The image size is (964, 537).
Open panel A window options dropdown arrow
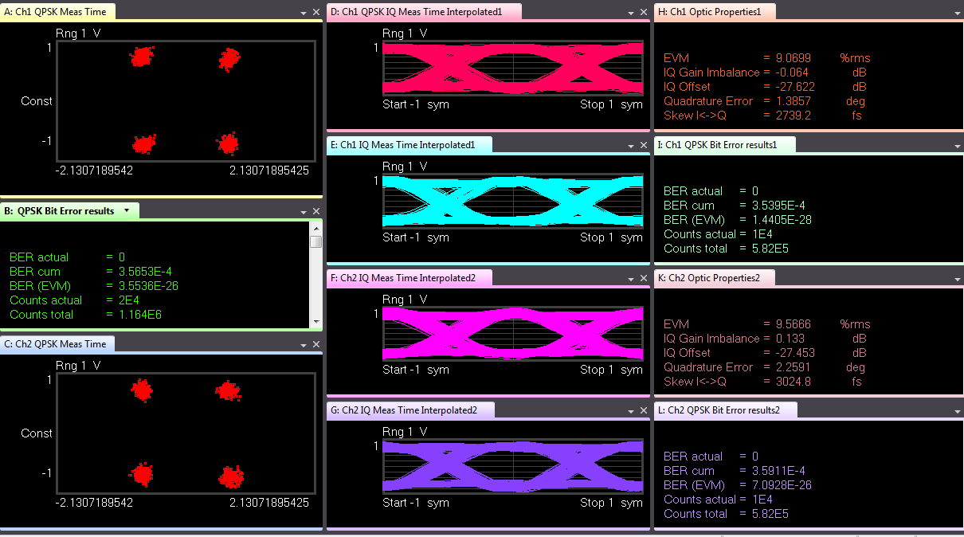304,14
